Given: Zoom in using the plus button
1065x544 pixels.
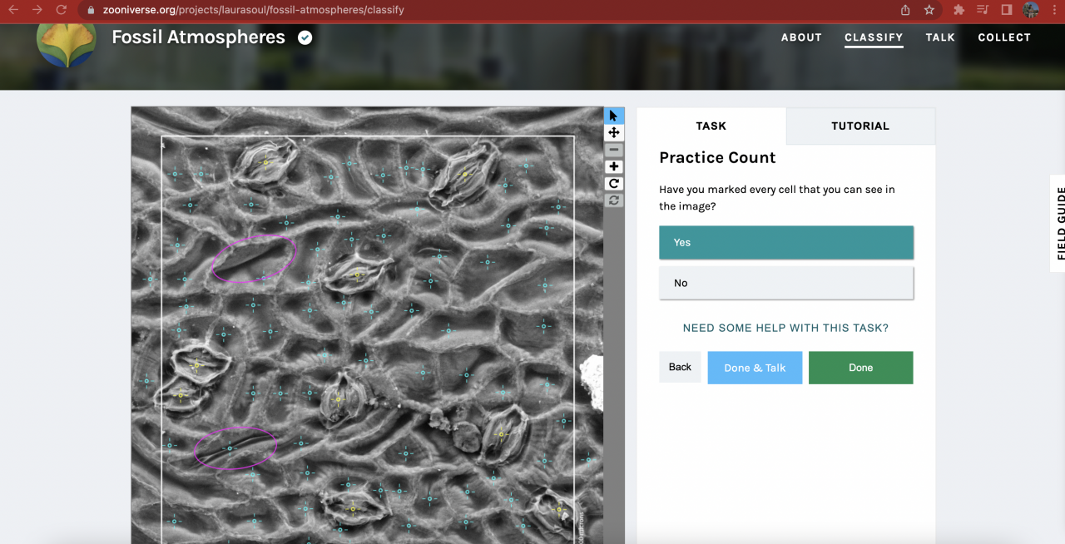Looking at the screenshot, I should point(614,167).
